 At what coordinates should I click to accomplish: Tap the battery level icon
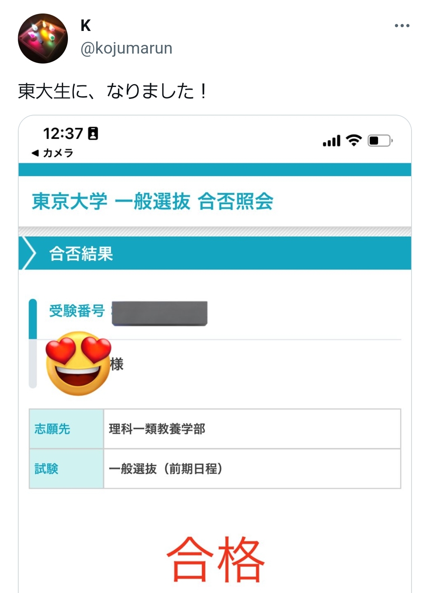coord(379,141)
